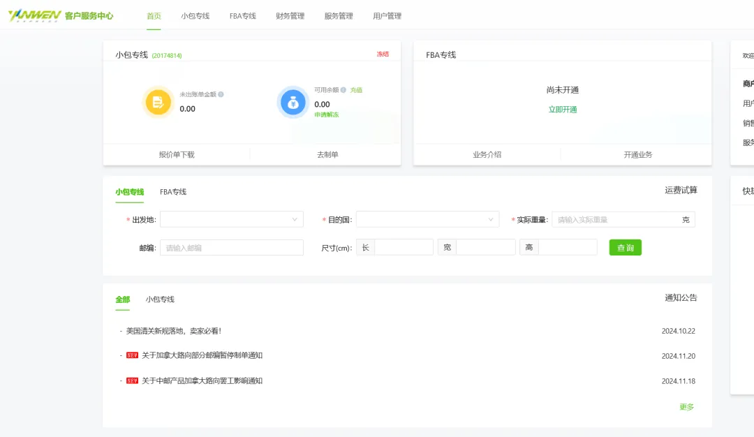The width and height of the screenshot is (754, 437).
Task: Click 更多 link under notices
Action: click(686, 407)
